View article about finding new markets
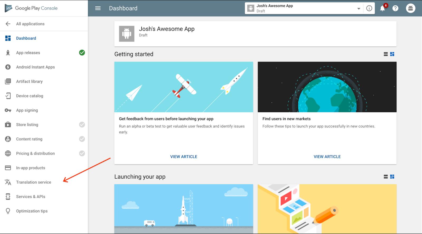 coord(327,157)
